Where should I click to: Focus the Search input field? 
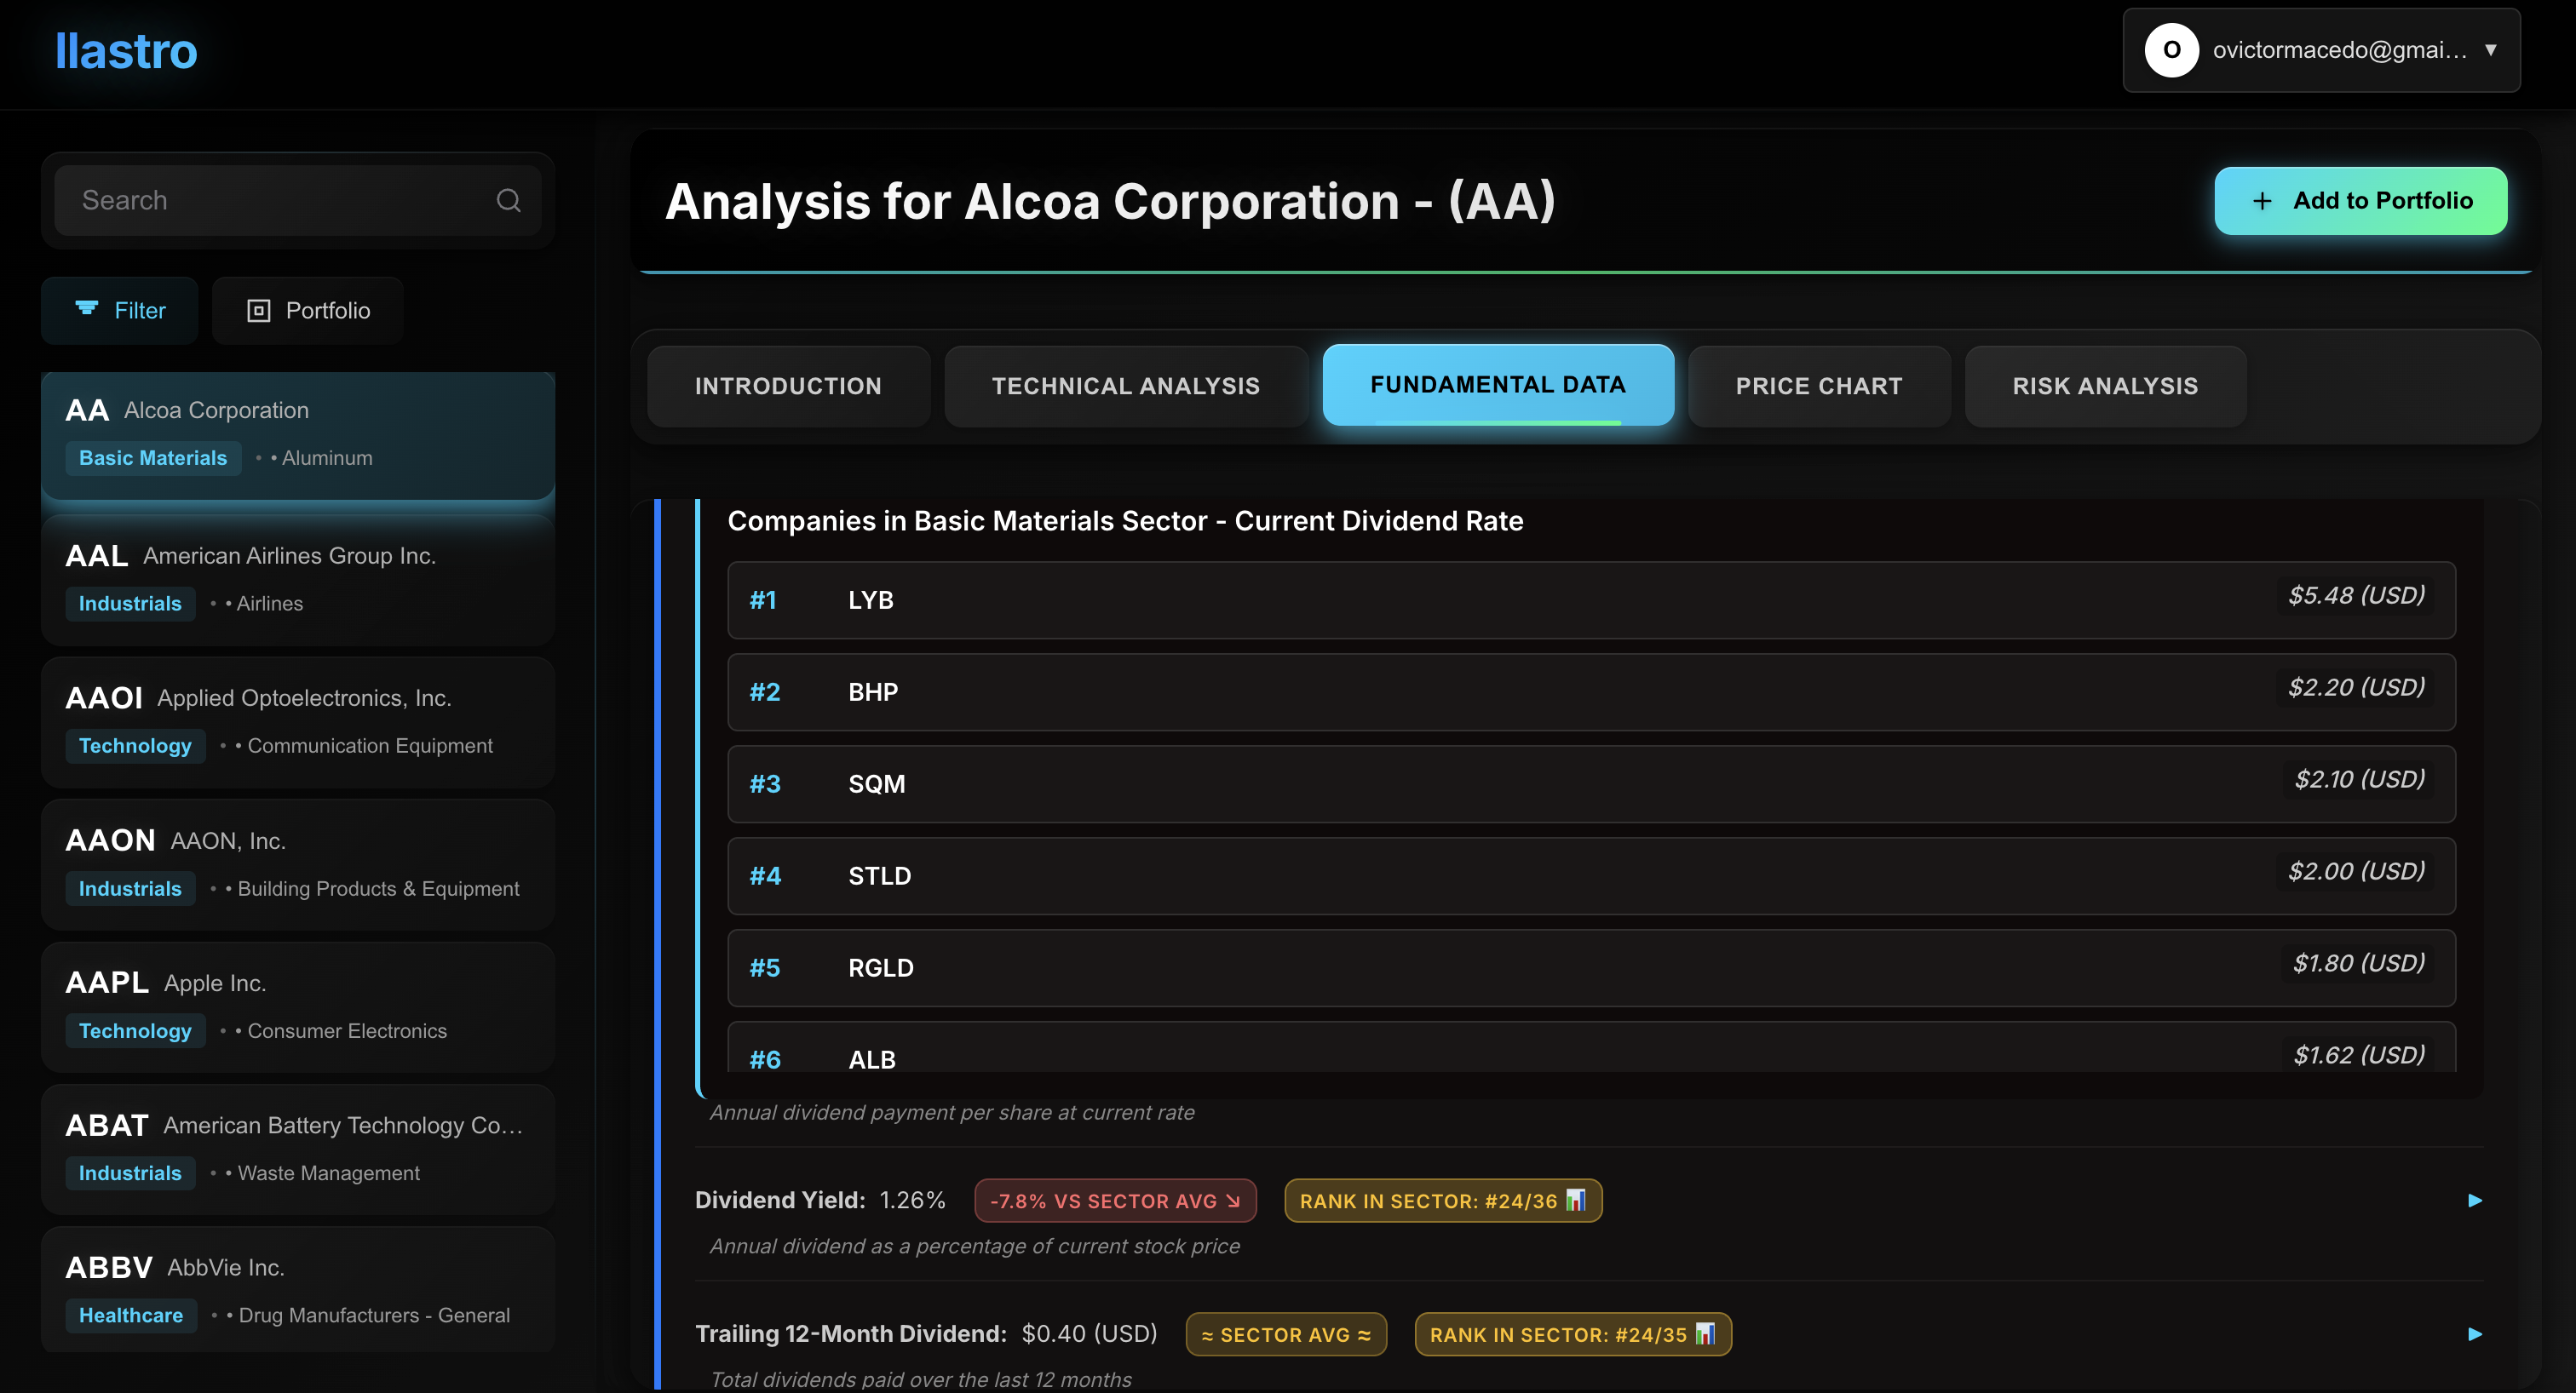point(298,201)
